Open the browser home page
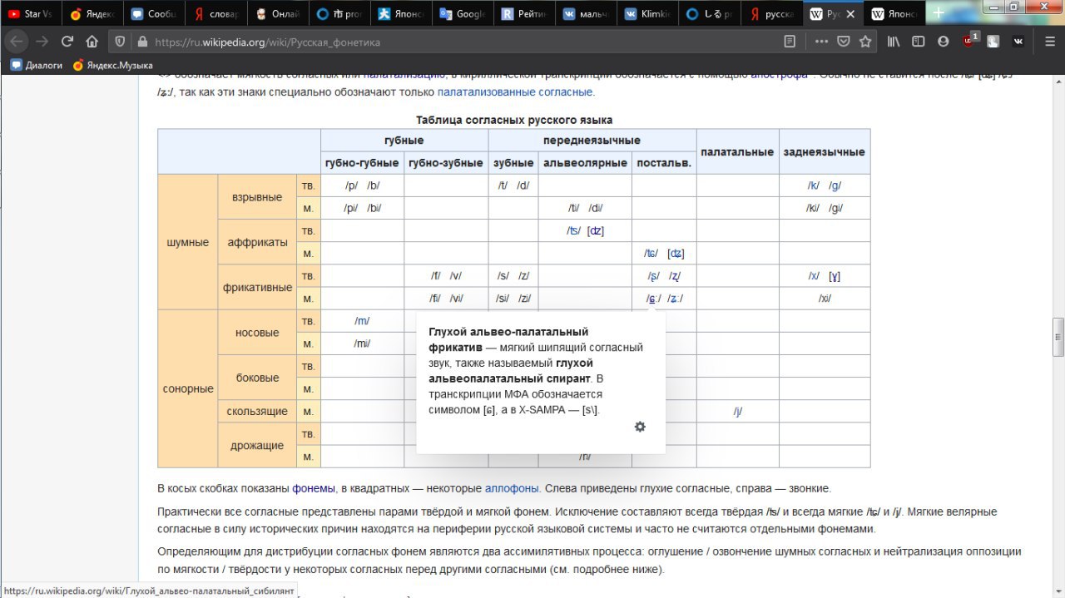The image size is (1065, 598). pyautogui.click(x=92, y=42)
